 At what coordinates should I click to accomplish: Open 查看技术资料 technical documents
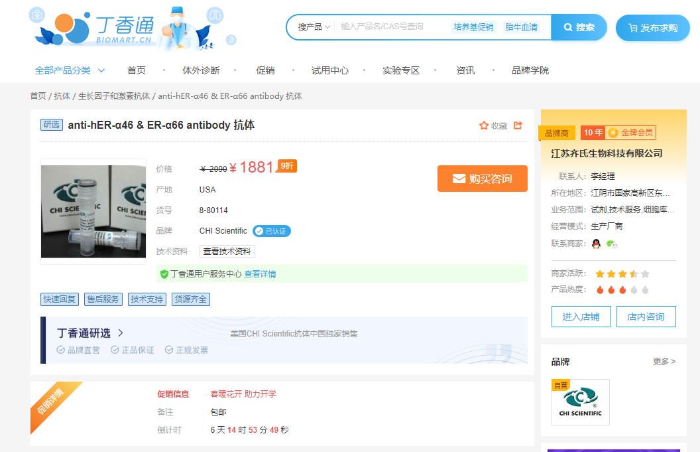tap(227, 251)
